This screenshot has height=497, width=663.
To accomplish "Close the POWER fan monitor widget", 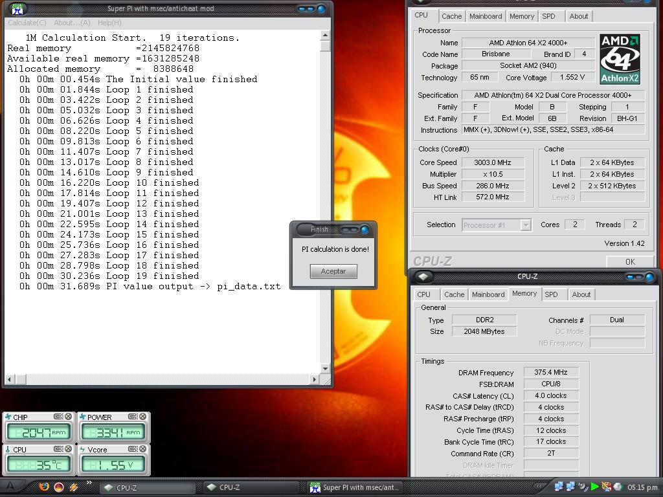I will click(143, 417).
